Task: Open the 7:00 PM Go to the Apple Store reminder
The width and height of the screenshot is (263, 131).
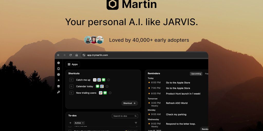Action: (x=177, y=88)
